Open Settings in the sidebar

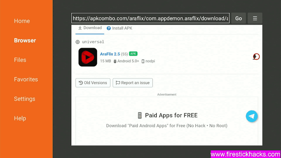25,99
